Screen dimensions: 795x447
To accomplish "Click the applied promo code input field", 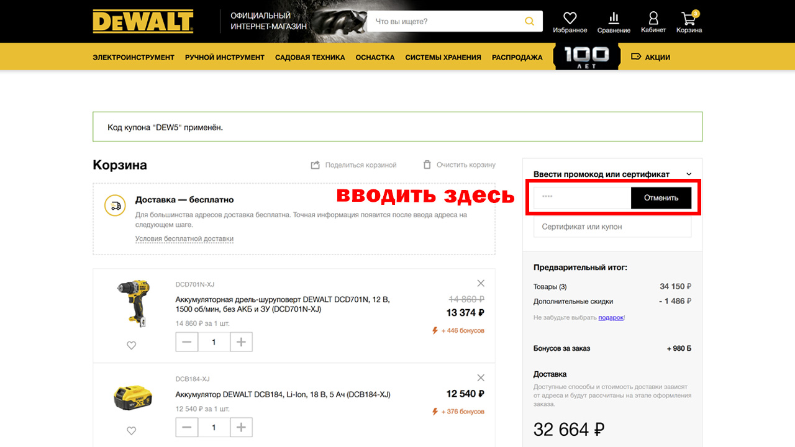I will pos(583,198).
